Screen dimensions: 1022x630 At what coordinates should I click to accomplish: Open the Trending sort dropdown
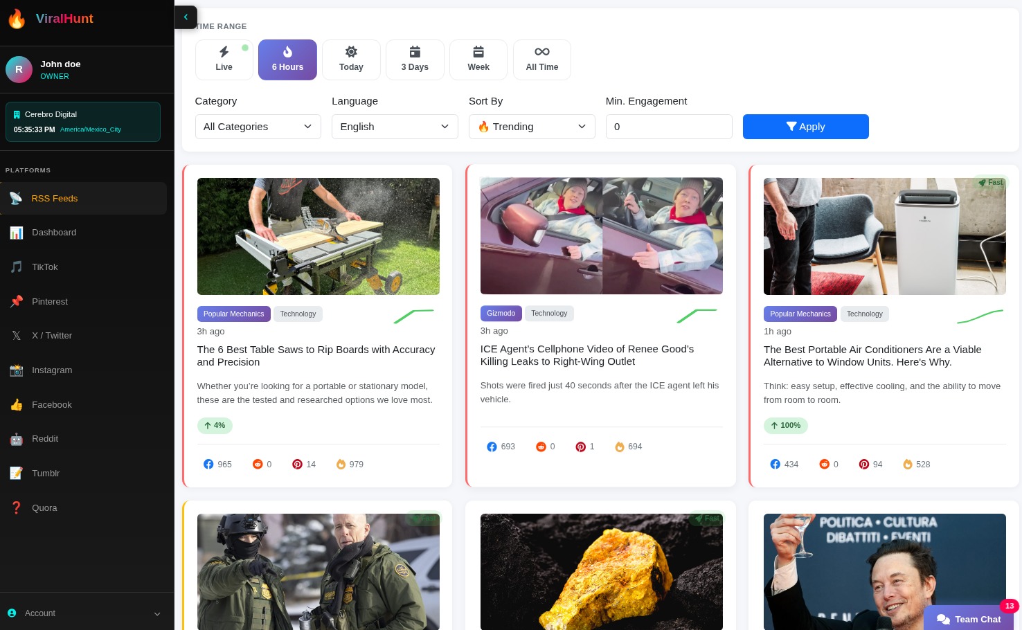point(532,127)
